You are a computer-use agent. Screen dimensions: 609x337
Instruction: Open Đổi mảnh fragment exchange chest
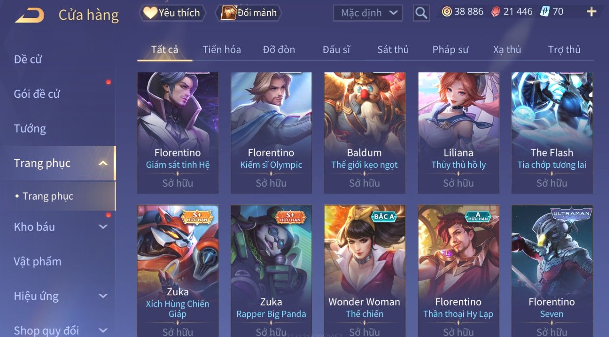248,13
